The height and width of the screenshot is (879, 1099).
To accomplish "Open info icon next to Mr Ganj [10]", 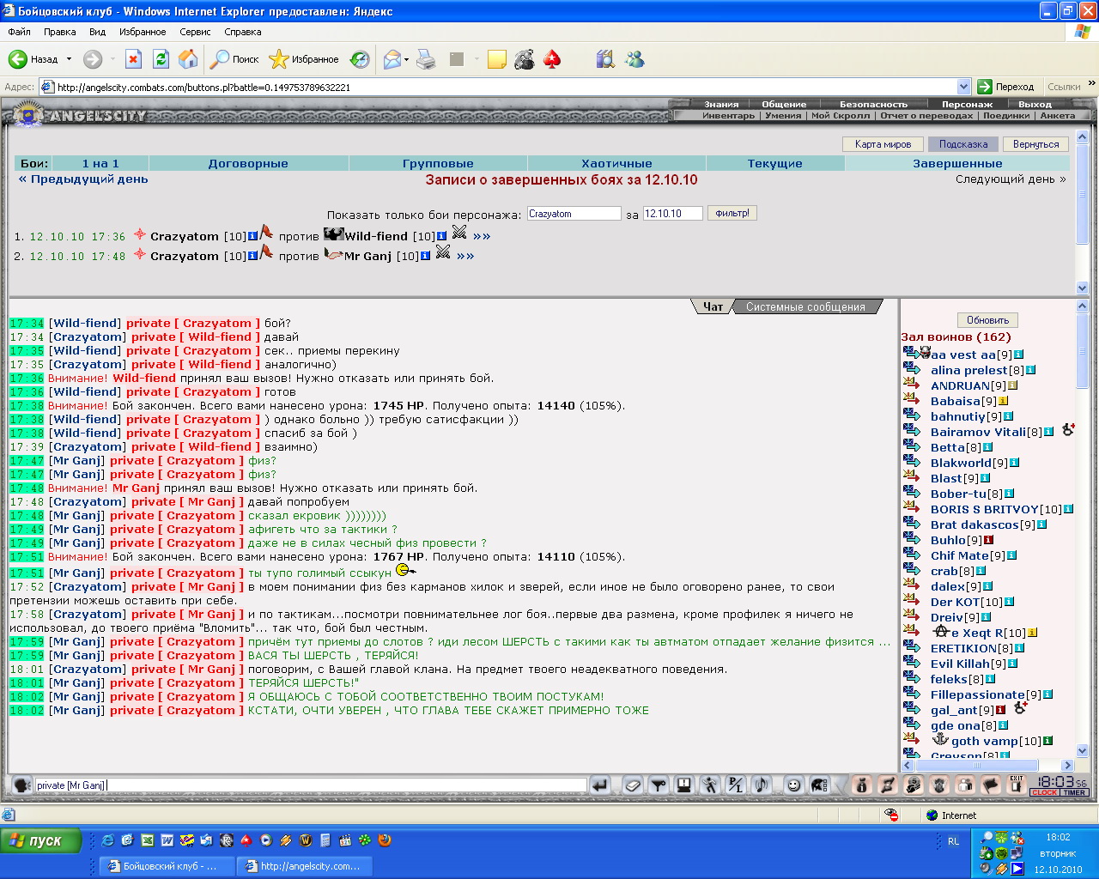I will (x=425, y=256).
